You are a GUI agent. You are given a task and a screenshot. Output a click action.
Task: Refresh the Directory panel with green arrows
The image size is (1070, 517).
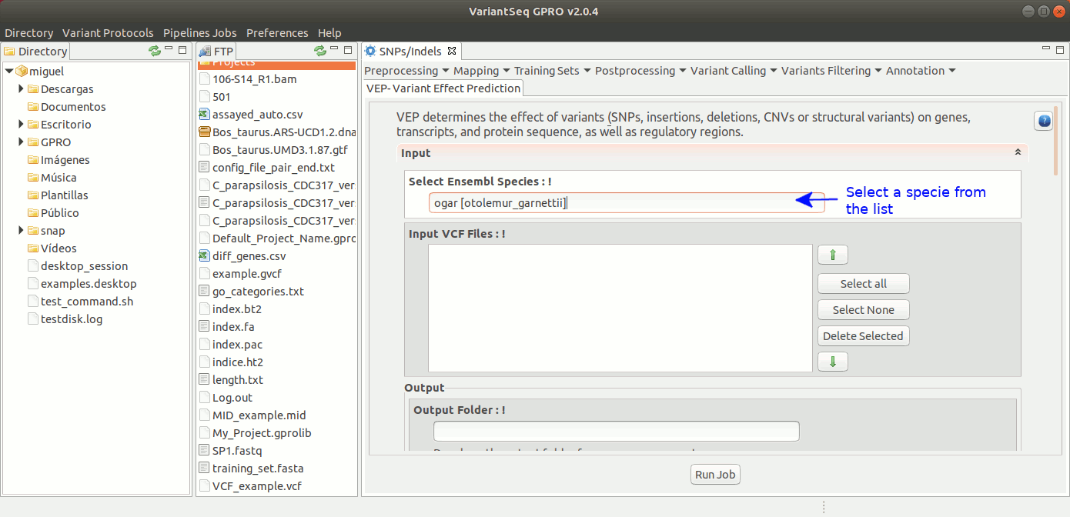[x=155, y=51]
